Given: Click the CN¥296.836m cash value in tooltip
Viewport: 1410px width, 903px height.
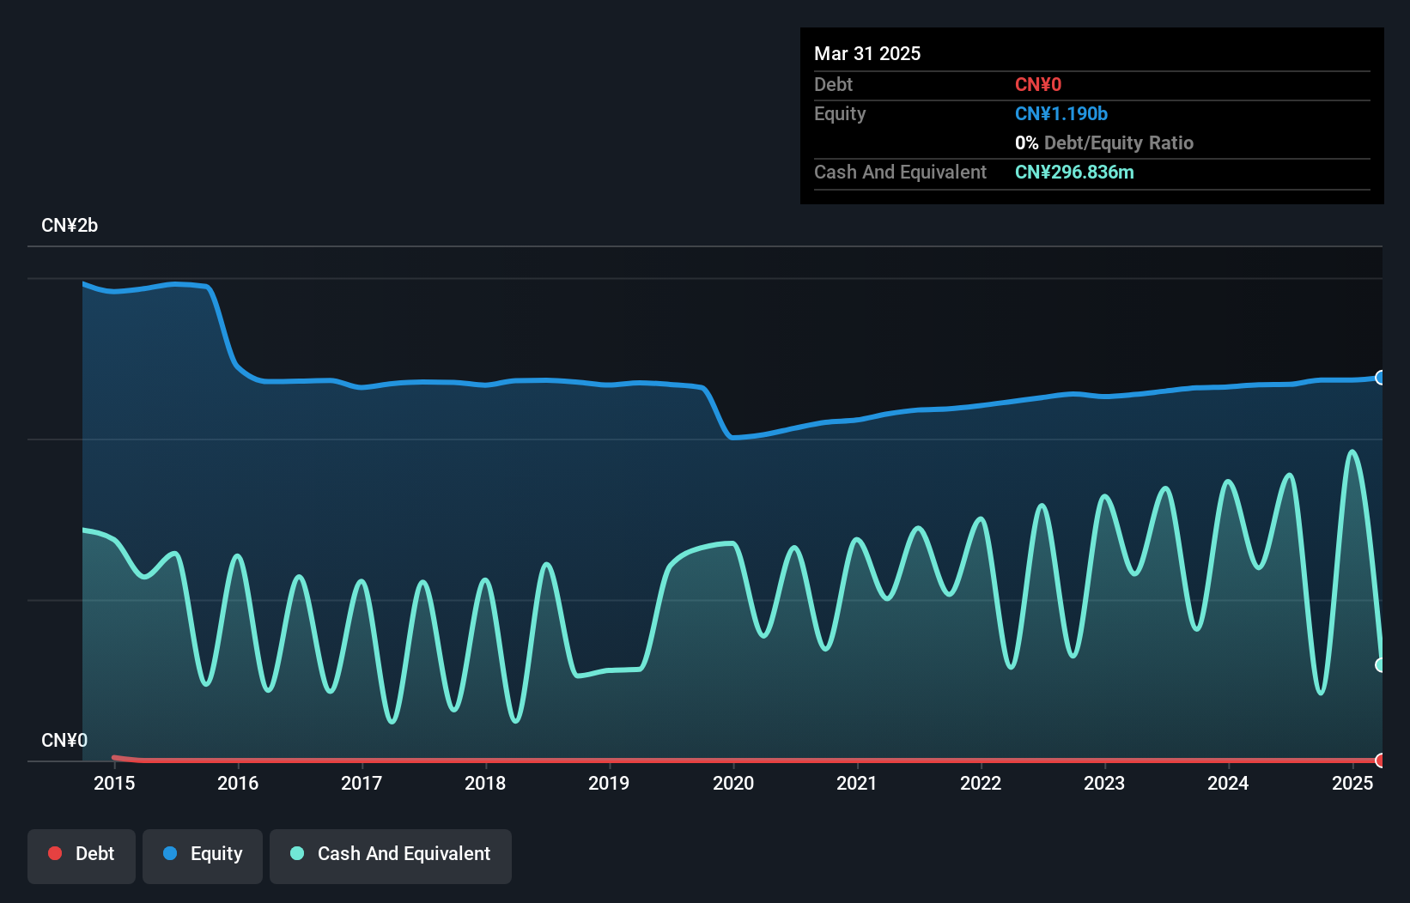Looking at the screenshot, I should point(1074,172).
